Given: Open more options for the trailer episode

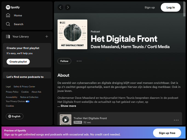Looking at the screenshot, I should pos(176,120).
